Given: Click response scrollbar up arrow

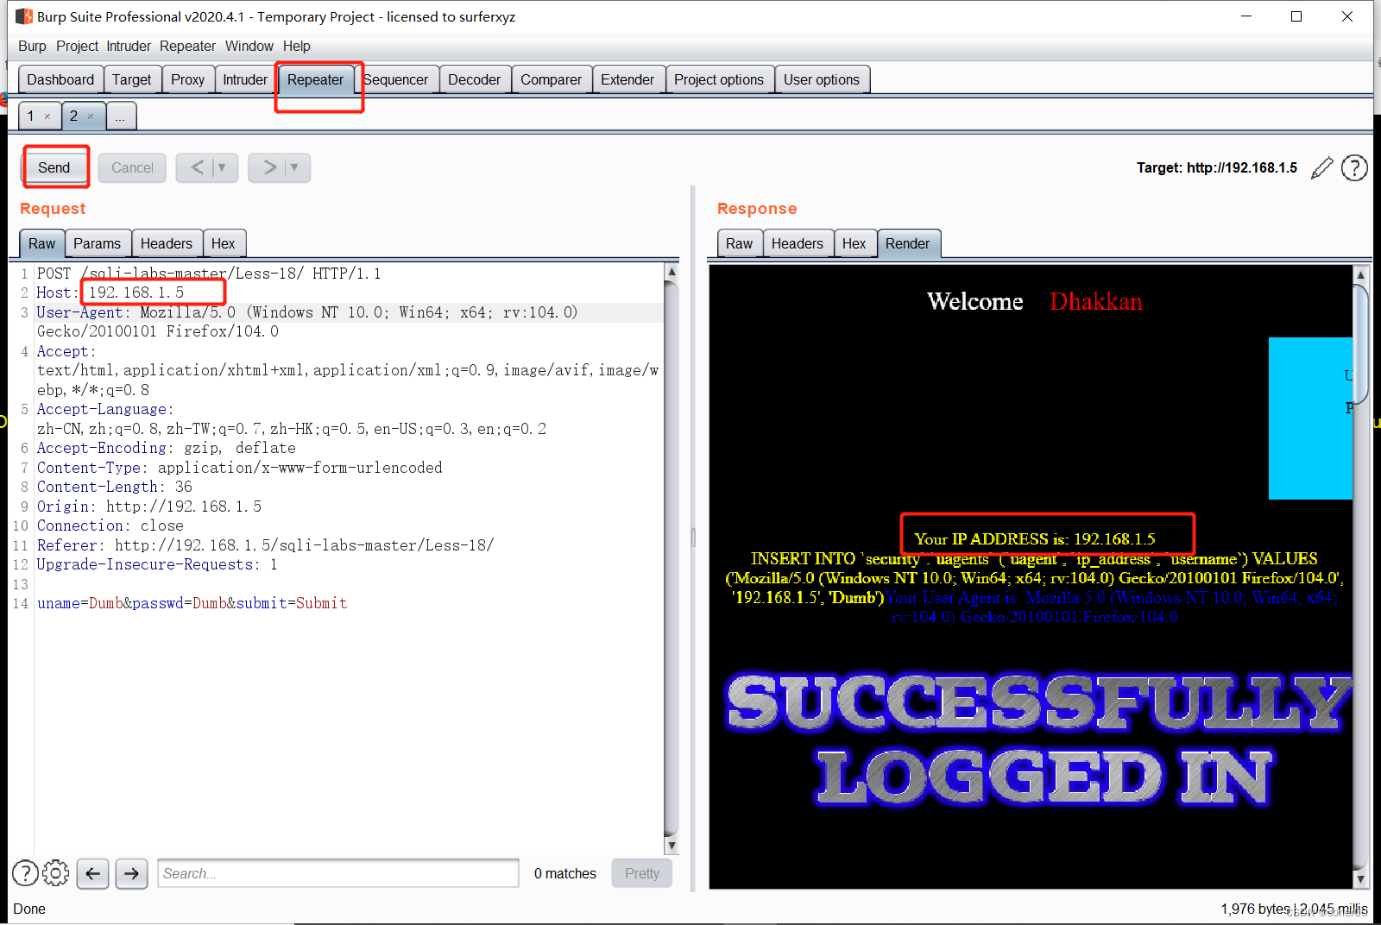Looking at the screenshot, I should click(x=1361, y=274).
